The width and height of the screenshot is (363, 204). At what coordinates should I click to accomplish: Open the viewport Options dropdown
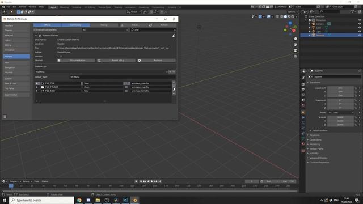click(293, 12)
